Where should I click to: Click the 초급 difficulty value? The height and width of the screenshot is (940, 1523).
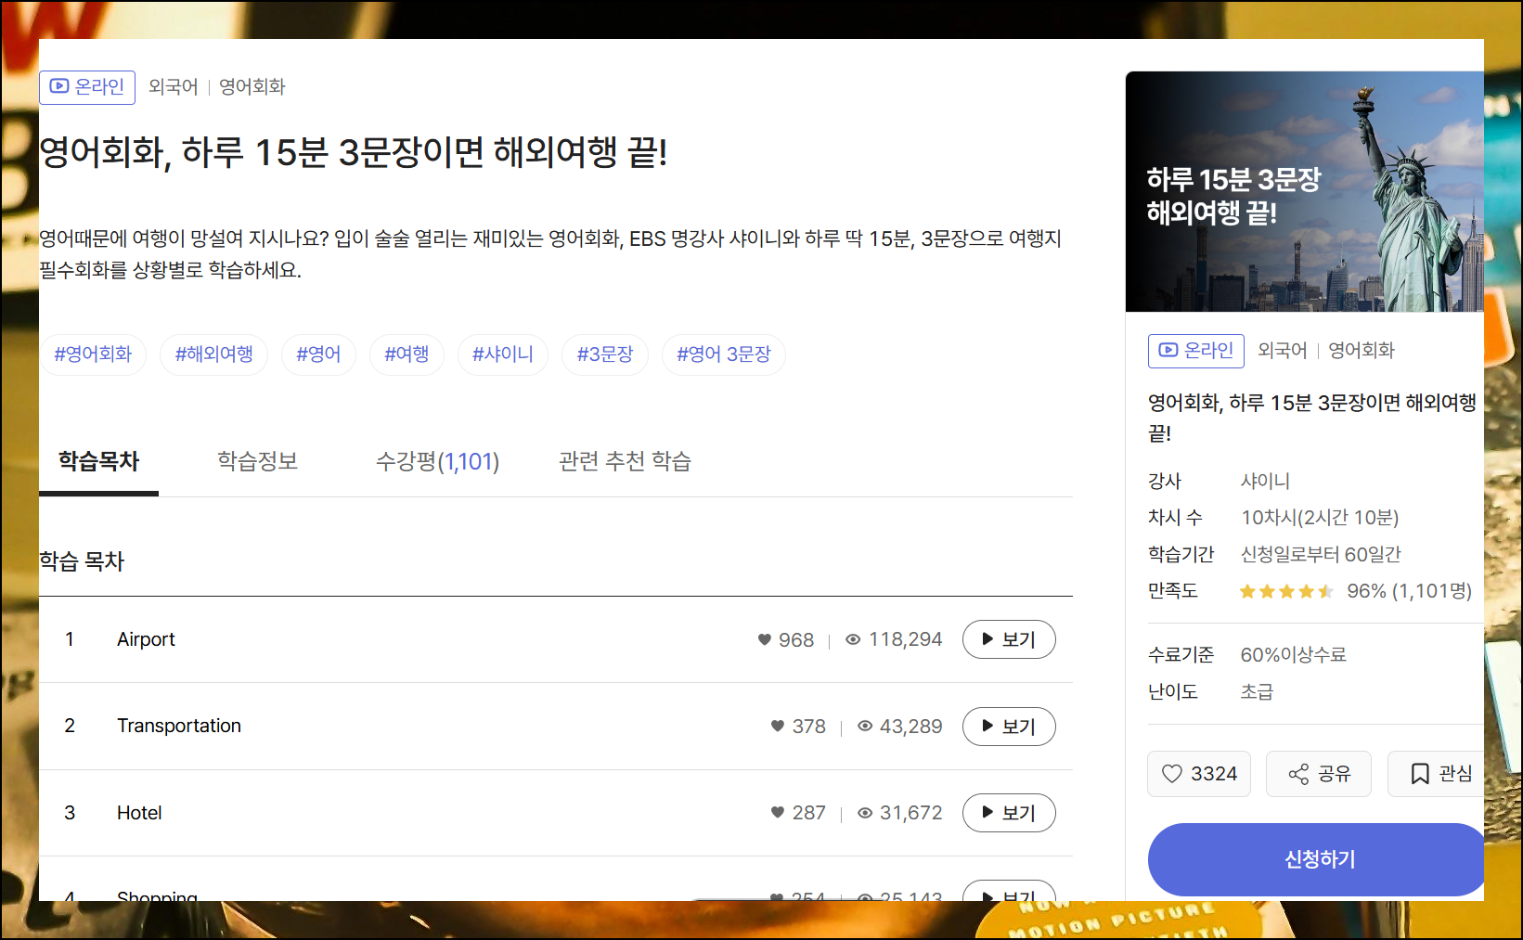pos(1257,692)
